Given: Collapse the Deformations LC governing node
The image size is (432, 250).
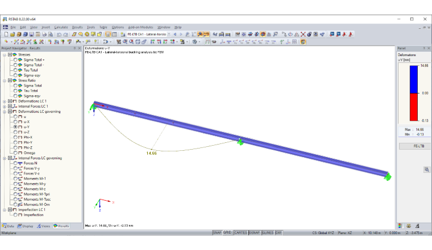Looking at the screenshot, I should pos(5,112).
